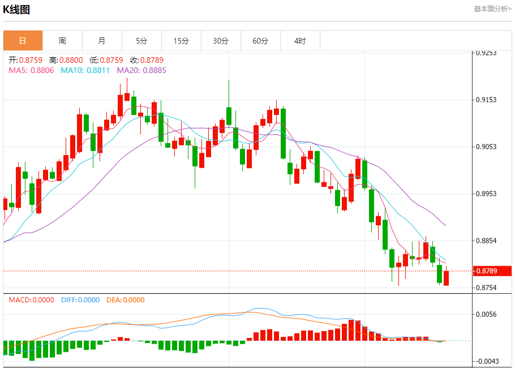Click the MA5: 0.8806 indicator label
Image resolution: width=515 pixels, height=368 pixels.
31,70
